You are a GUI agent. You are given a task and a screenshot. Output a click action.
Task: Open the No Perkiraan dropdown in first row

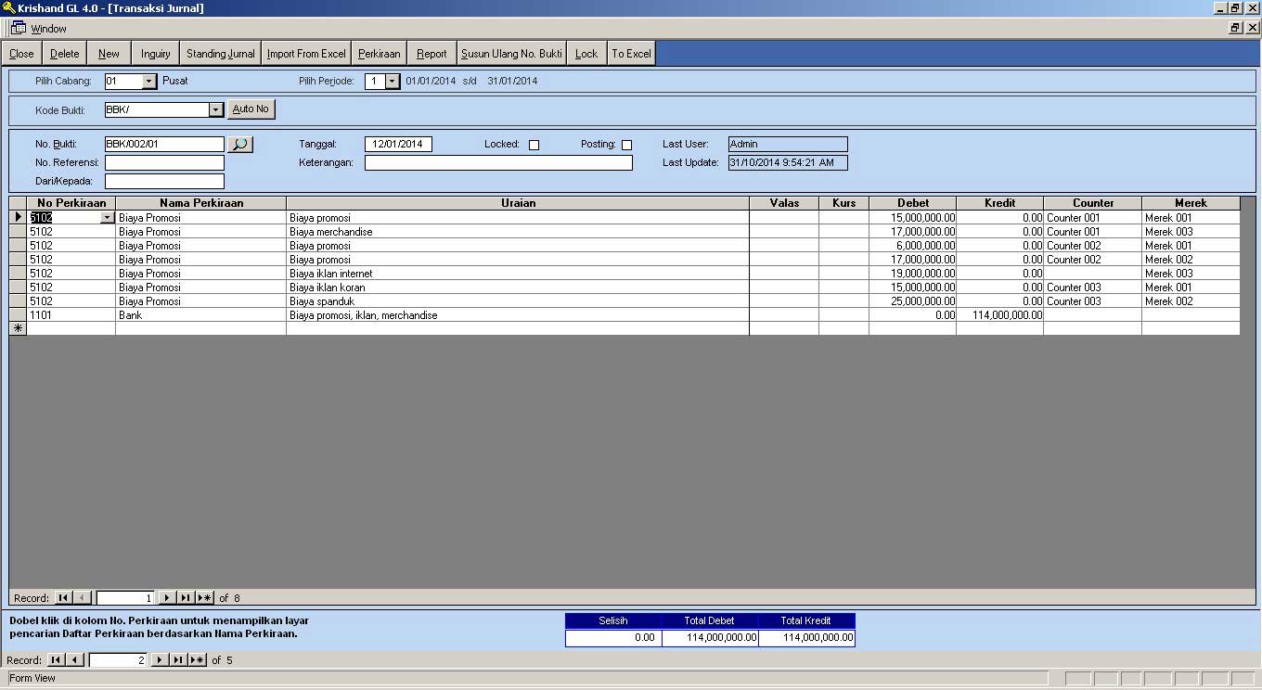click(x=107, y=218)
